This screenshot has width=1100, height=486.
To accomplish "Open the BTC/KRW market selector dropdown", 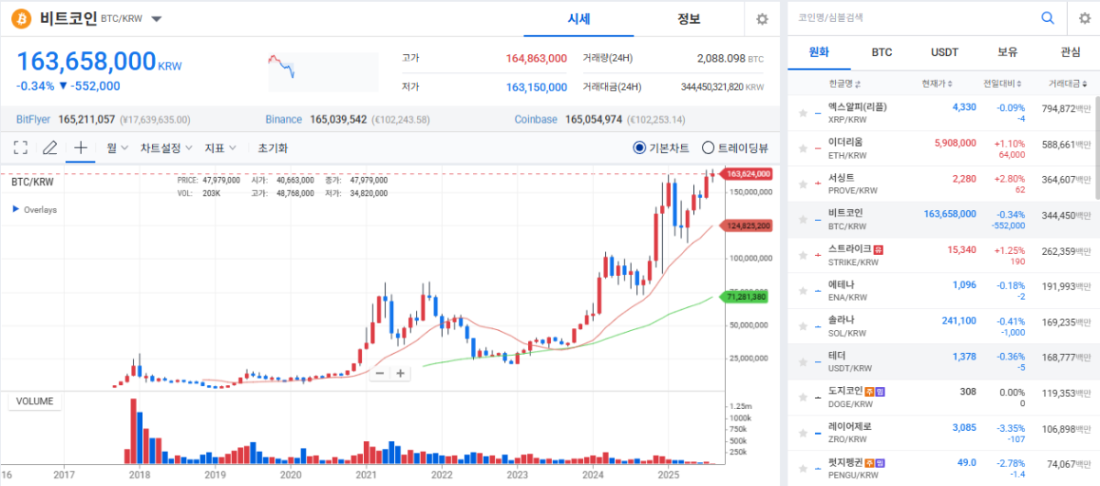I will 157,19.
